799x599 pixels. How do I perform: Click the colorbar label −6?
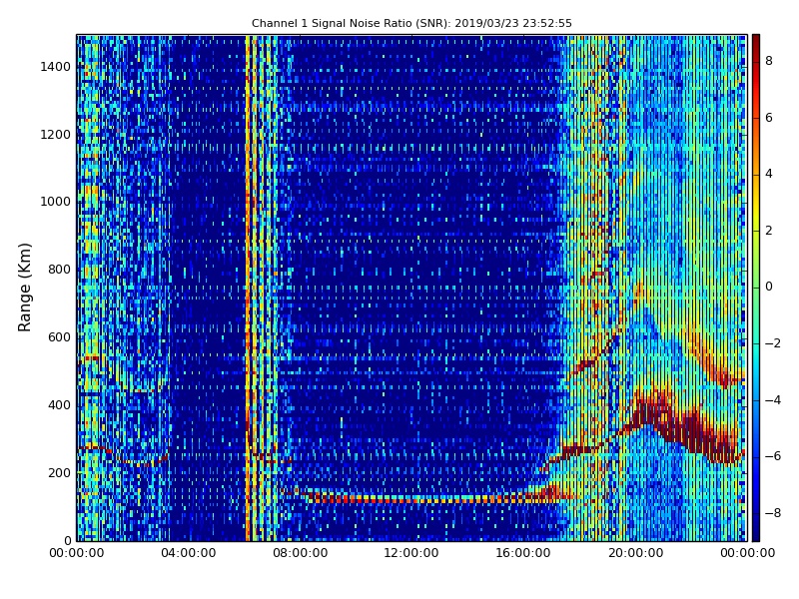click(773, 456)
